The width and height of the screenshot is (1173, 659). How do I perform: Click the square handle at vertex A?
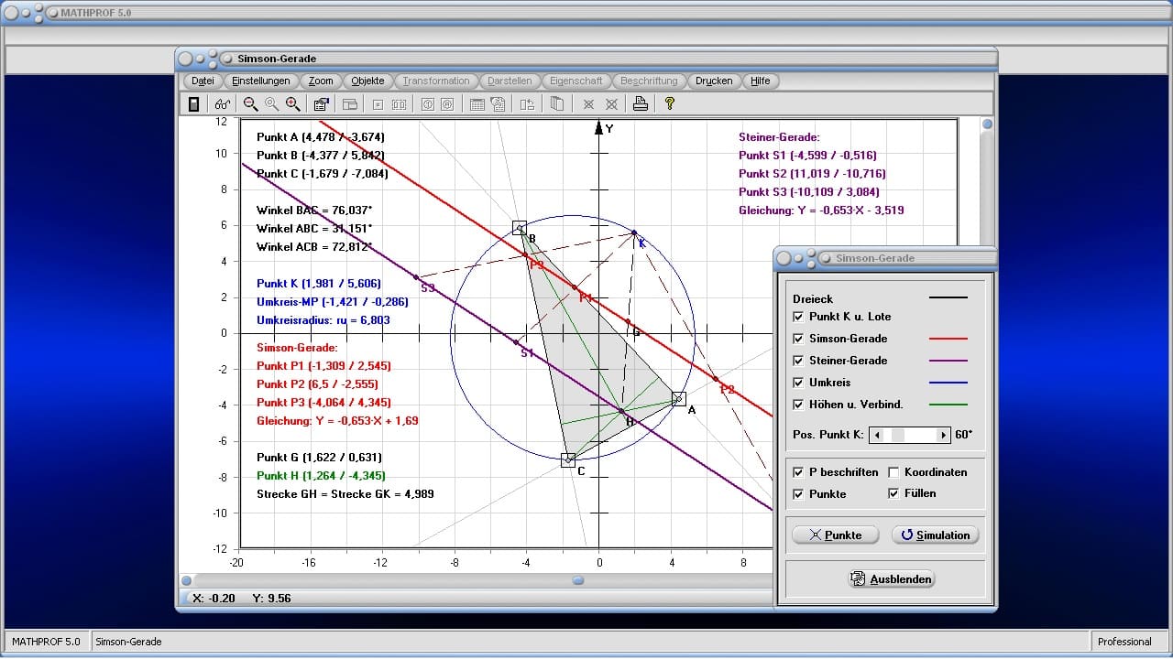(x=678, y=398)
